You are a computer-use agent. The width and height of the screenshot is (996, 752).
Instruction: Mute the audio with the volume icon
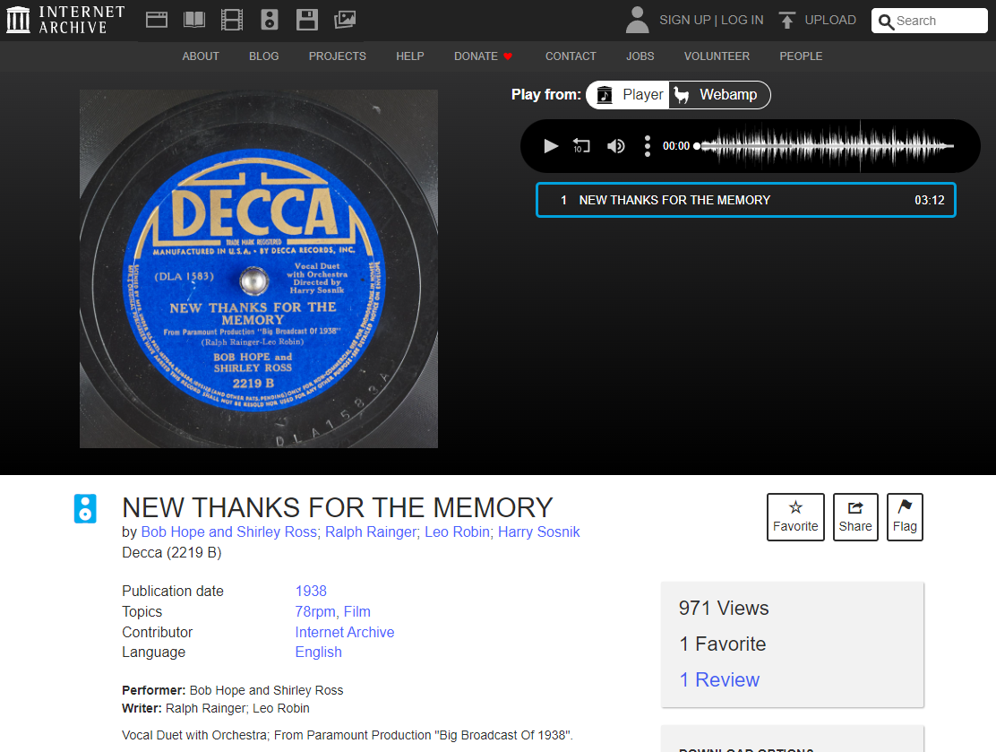(616, 146)
